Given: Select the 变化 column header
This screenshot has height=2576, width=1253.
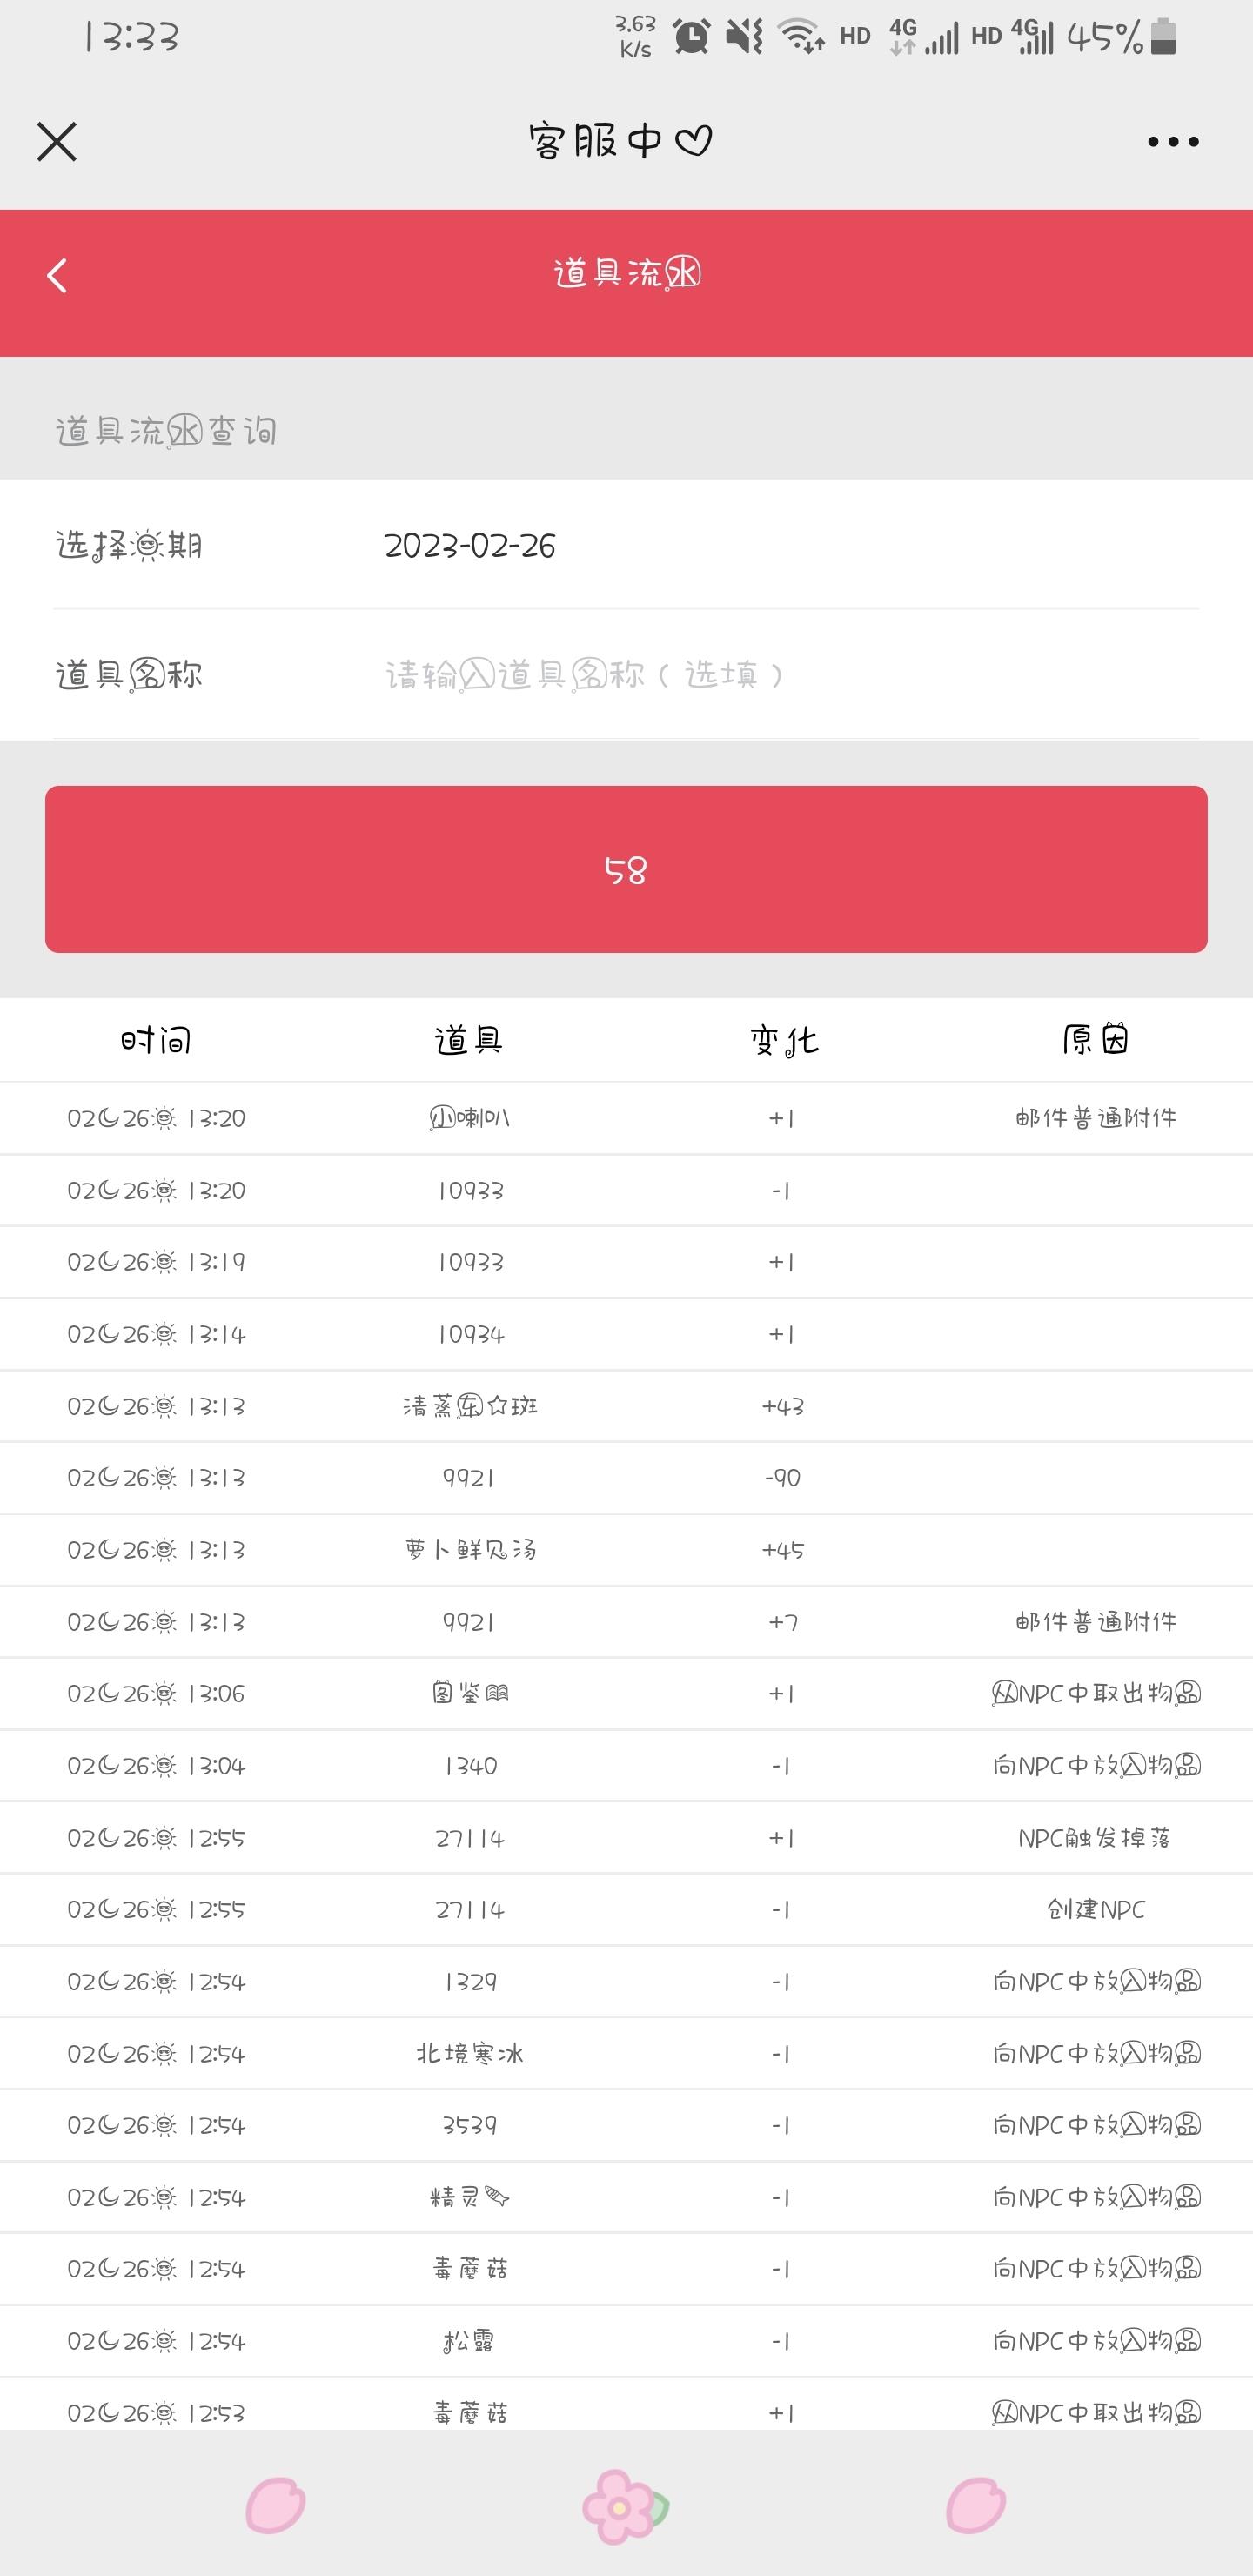Looking at the screenshot, I should (x=784, y=1040).
